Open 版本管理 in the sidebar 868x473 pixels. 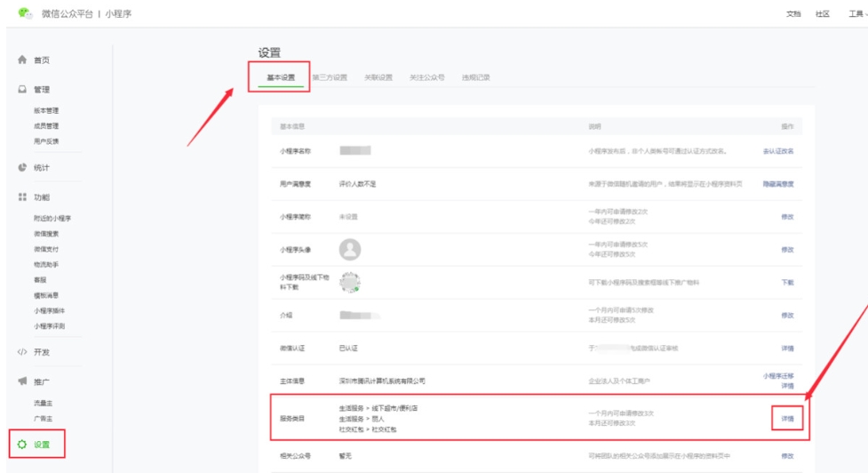(46, 111)
